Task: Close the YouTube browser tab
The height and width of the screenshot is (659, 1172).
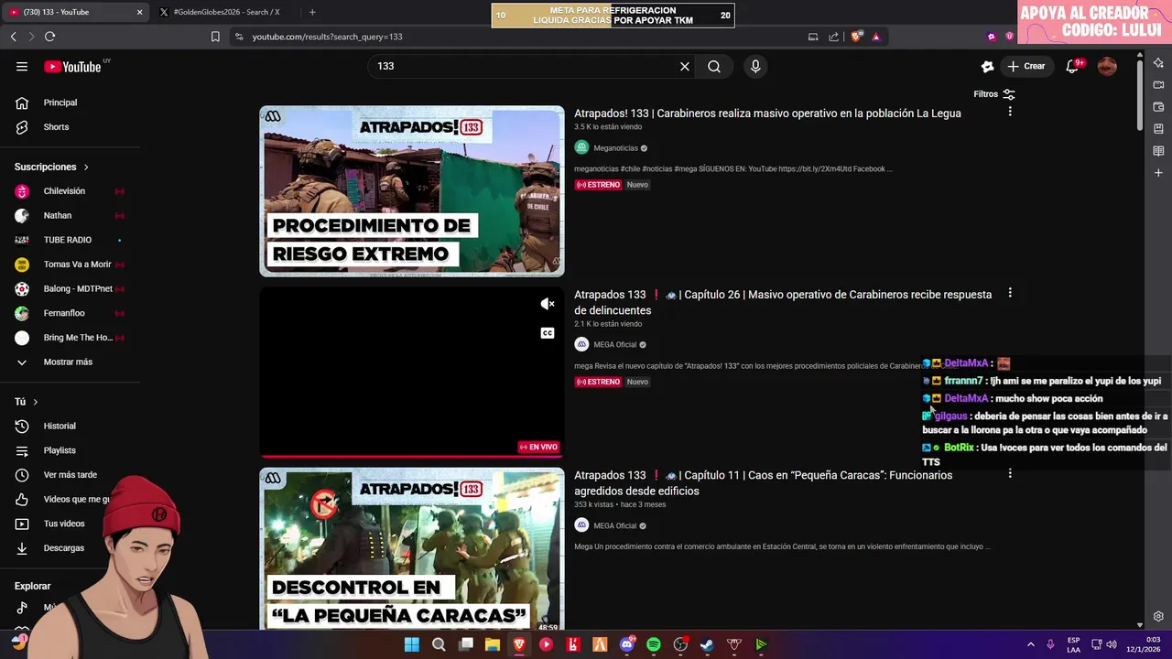Action: pos(139,12)
